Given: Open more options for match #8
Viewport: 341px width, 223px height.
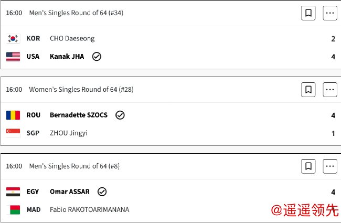Looking at the screenshot, I should pyautogui.click(x=330, y=166).
